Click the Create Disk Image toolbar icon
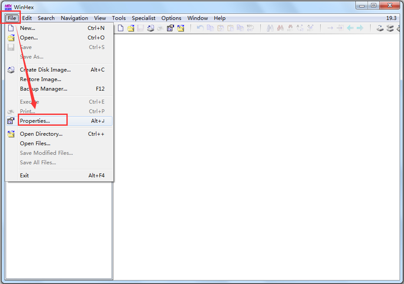Screen dimensions: 404x284 151,28
